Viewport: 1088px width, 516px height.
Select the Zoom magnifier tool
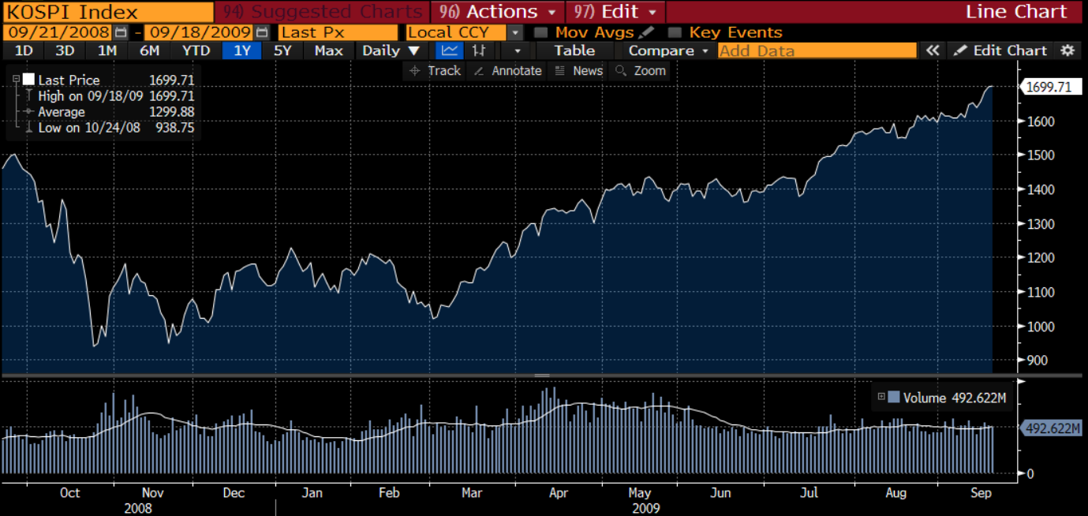coord(641,70)
